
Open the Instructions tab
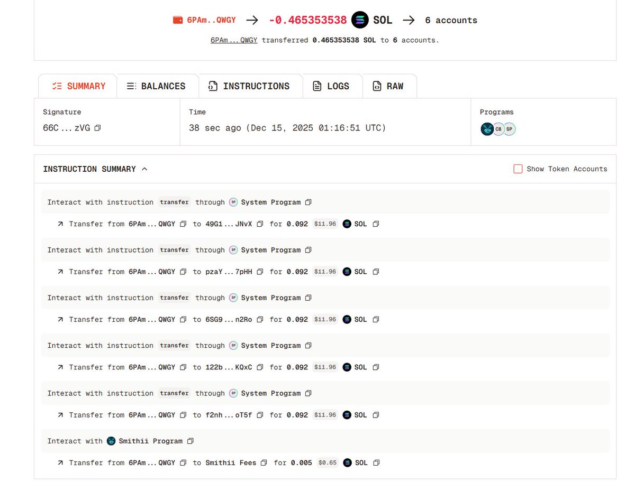250,86
